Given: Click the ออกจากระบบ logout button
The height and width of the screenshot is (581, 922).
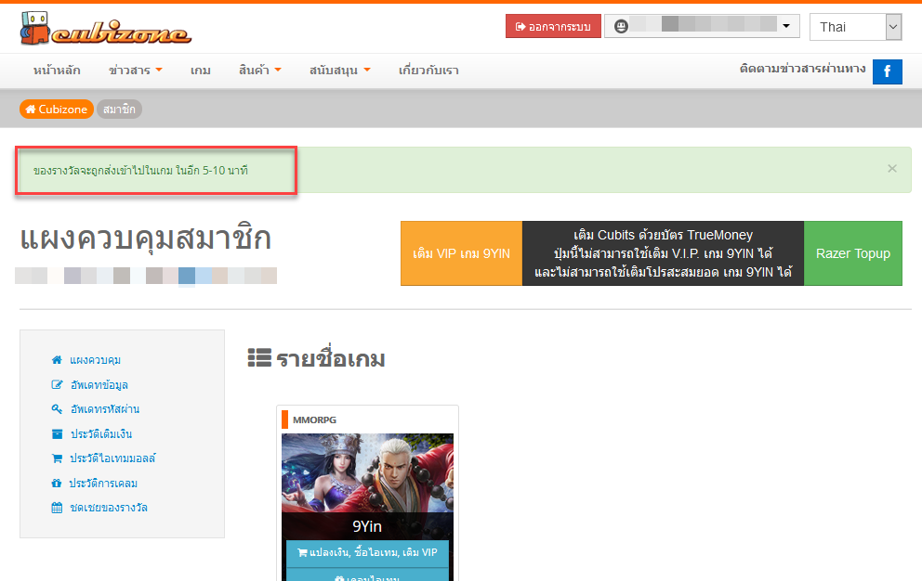Looking at the screenshot, I should click(x=553, y=26).
